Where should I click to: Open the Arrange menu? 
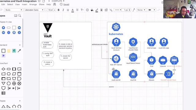[x=33, y=4]
